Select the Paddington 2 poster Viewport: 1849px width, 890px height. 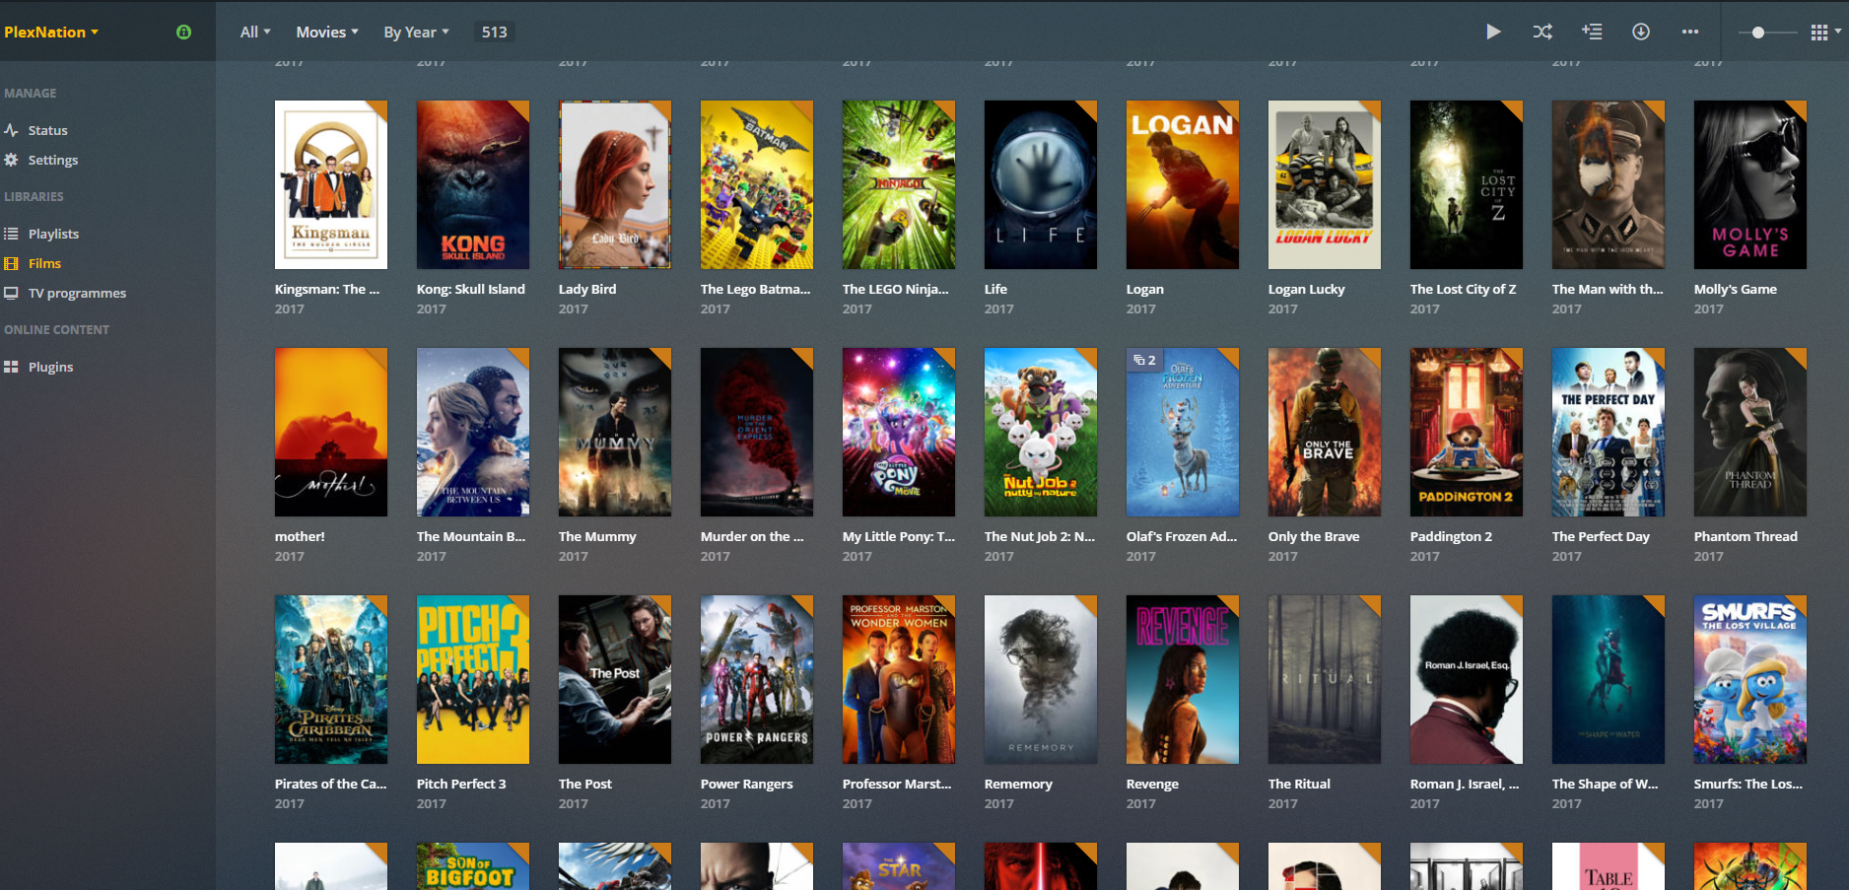(1467, 432)
